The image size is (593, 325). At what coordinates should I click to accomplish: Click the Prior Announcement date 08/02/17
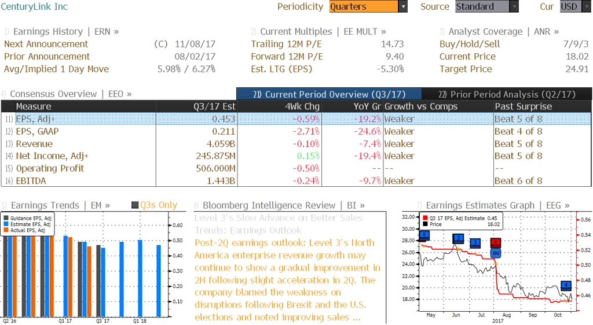[195, 57]
